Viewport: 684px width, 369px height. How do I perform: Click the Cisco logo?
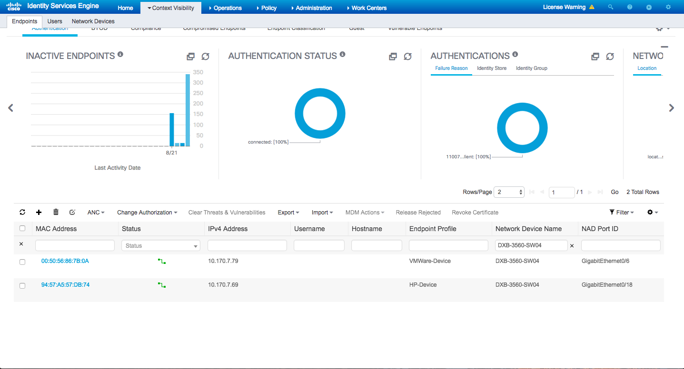pos(14,7)
